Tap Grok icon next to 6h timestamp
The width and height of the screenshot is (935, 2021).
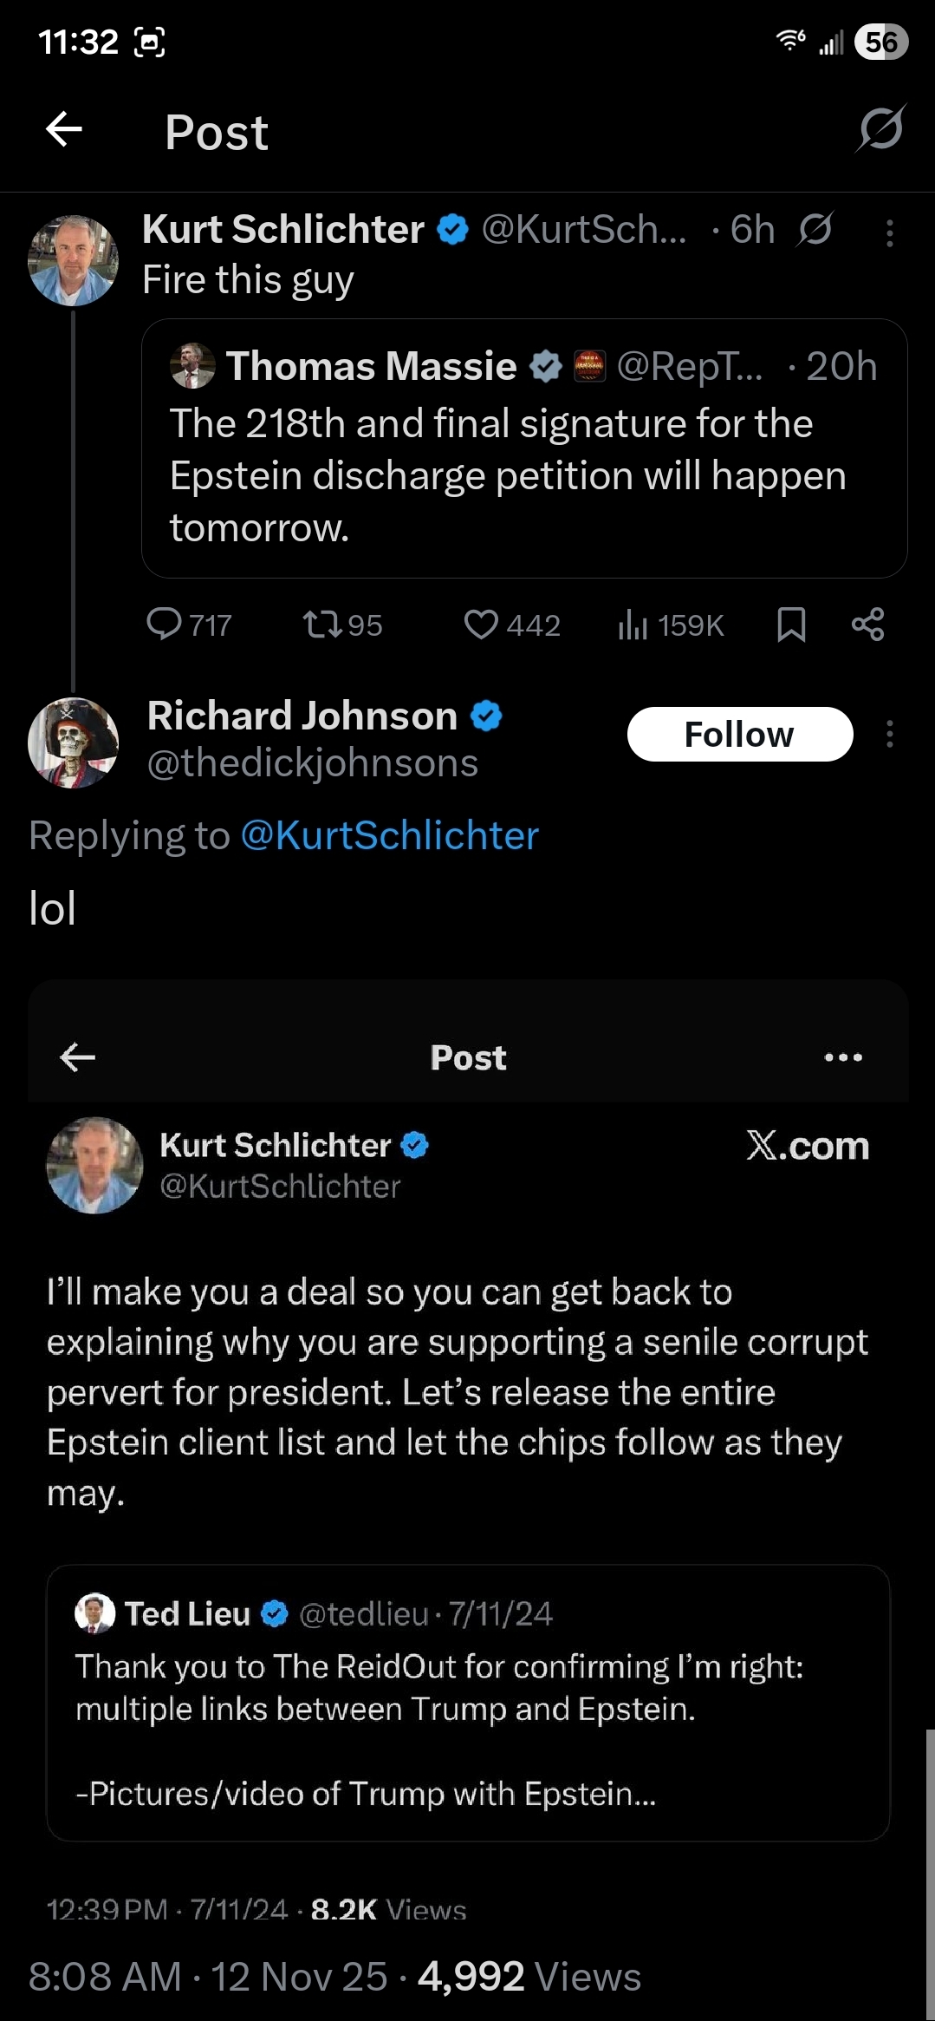click(x=815, y=230)
